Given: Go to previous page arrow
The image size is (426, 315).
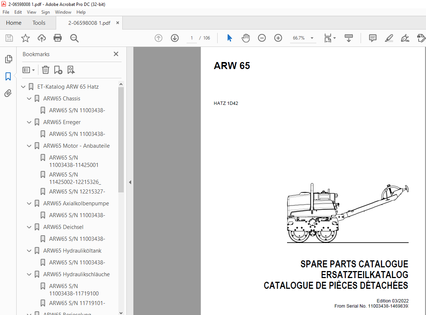Looking at the screenshot, I should click(159, 38).
